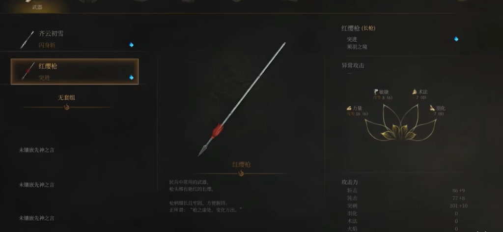Viewport: 503px width, 232px height.
Task: Select the 羽化 stat icon near lotus
Action: pos(432,108)
